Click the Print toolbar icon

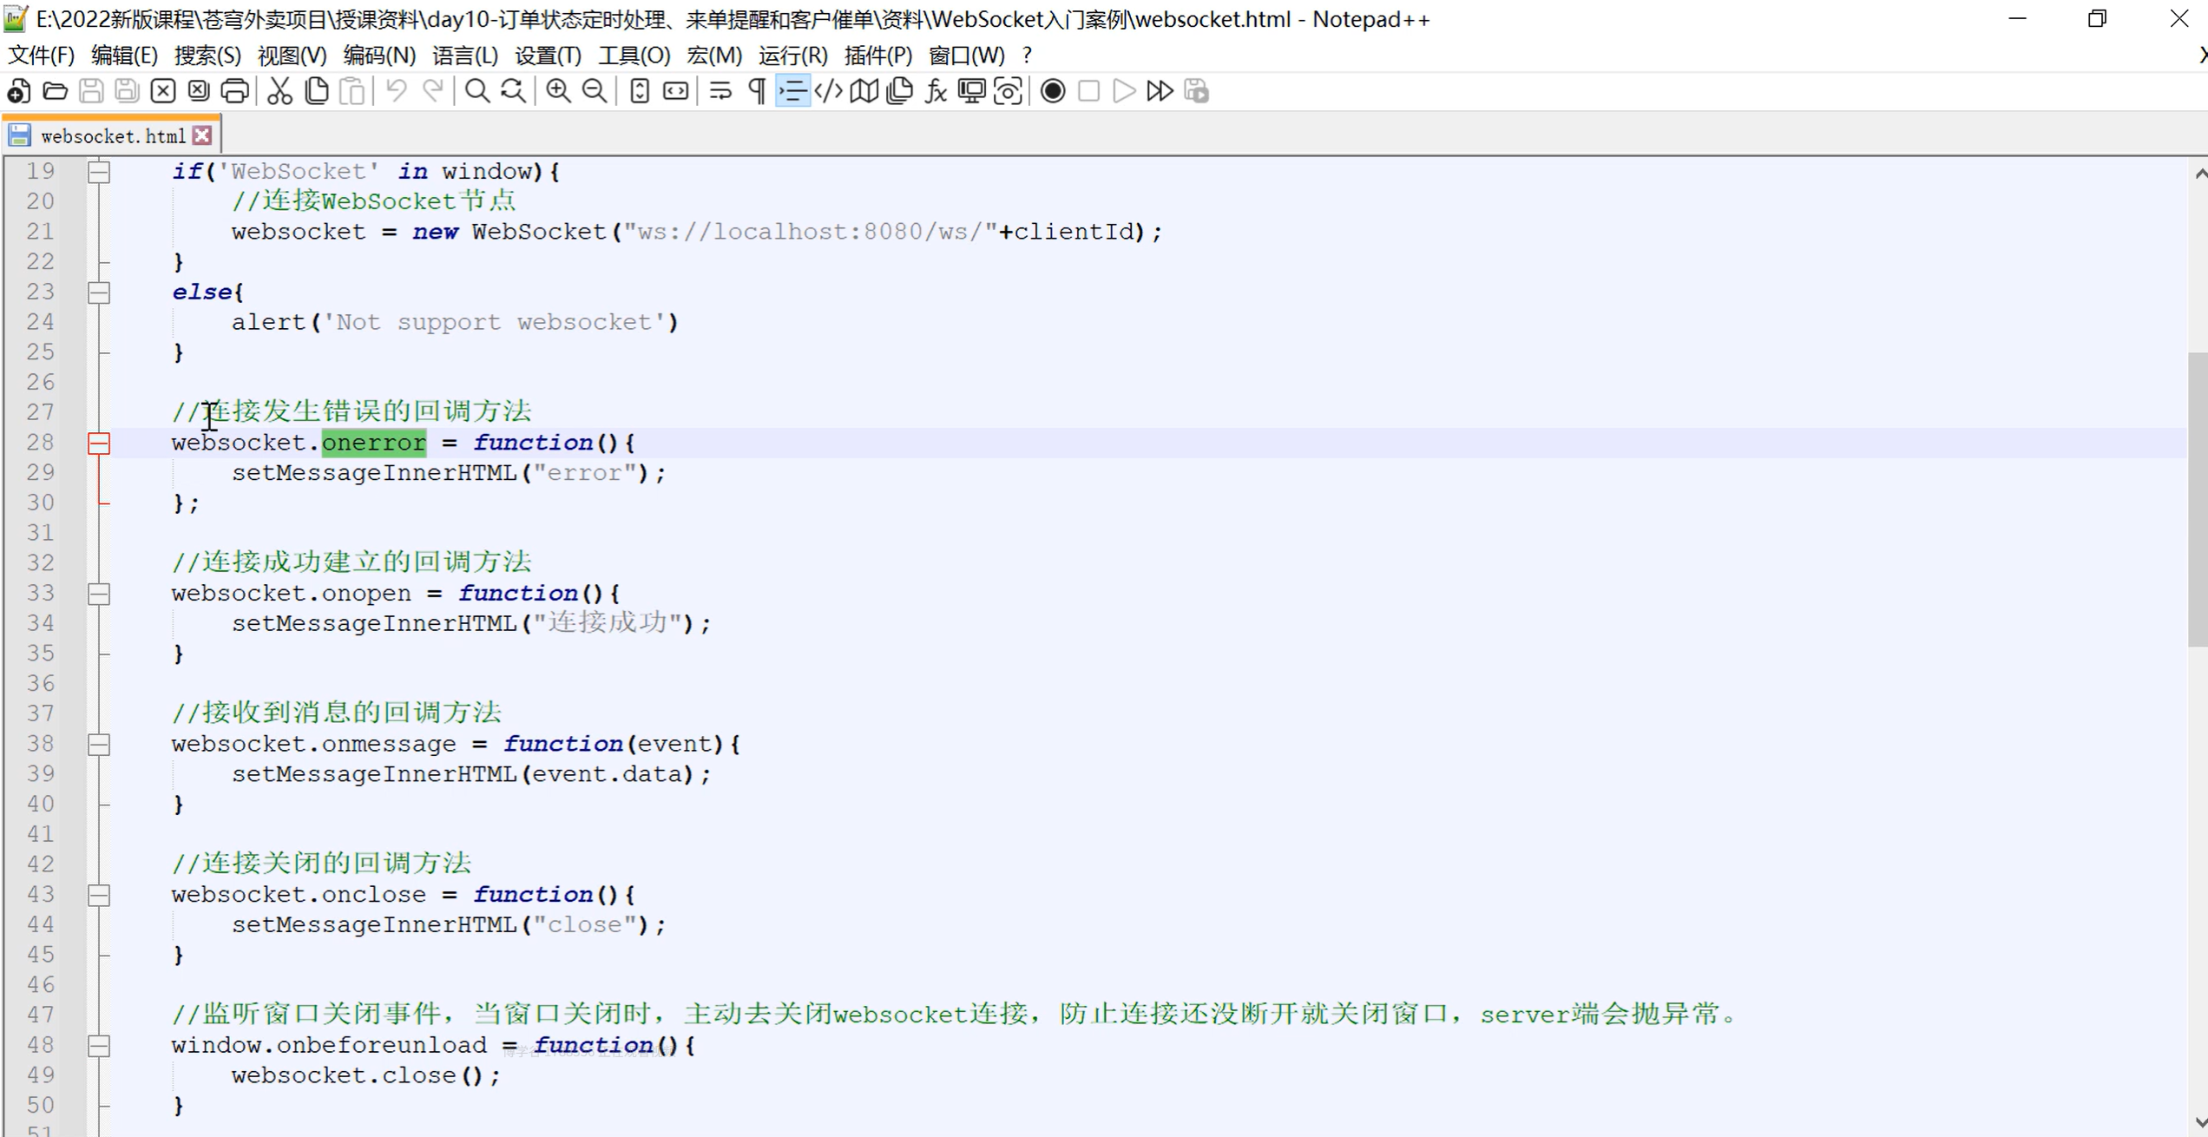click(x=234, y=91)
